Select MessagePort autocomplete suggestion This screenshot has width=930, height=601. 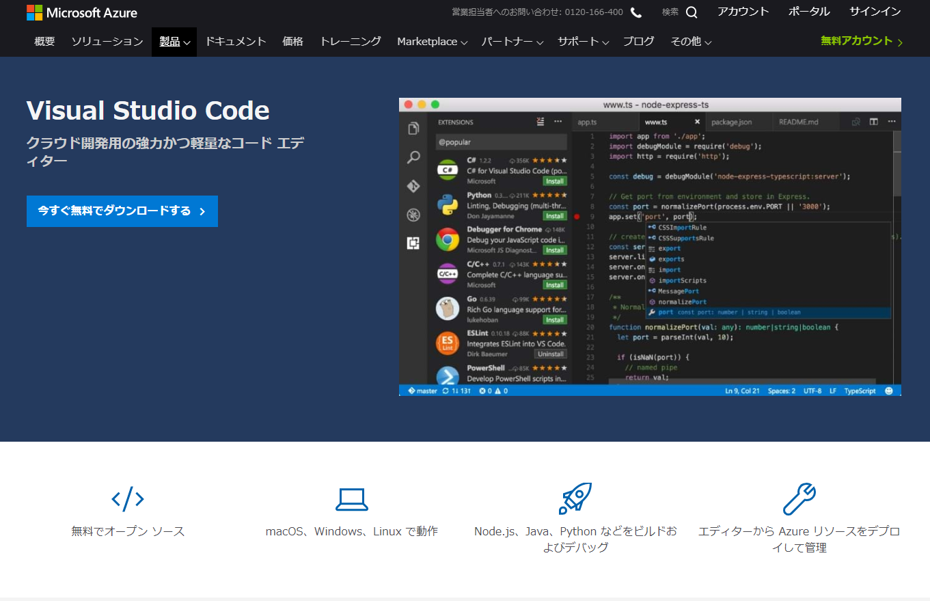(769, 291)
